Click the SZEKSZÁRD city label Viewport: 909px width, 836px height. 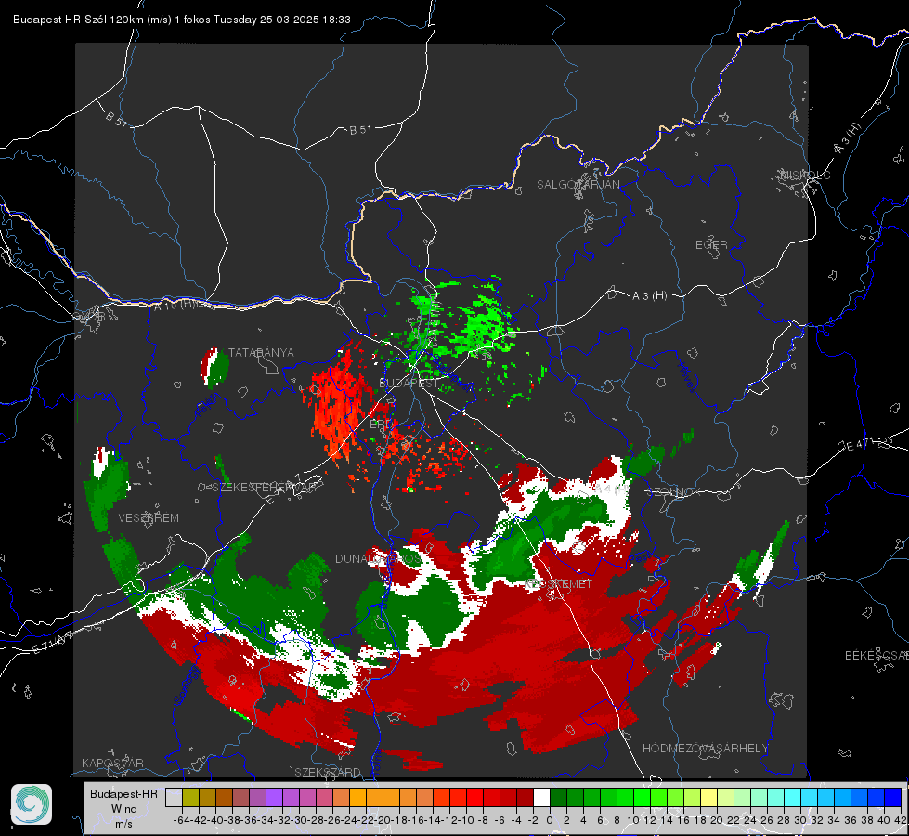[x=328, y=772]
